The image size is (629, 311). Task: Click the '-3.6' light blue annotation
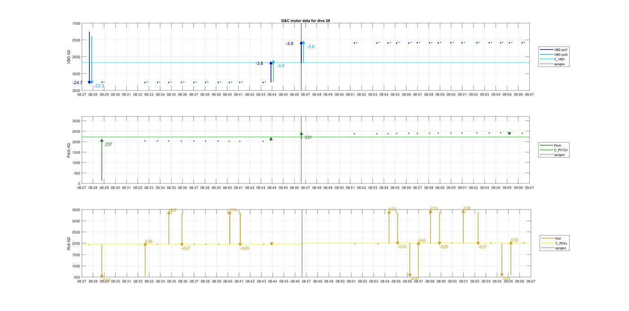(310, 47)
